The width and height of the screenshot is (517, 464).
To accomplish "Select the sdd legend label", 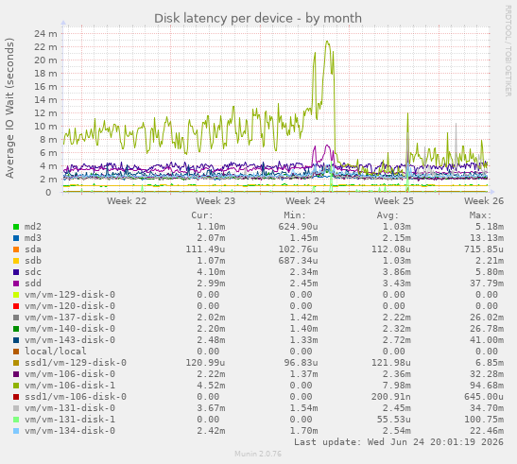I will 33,284.
